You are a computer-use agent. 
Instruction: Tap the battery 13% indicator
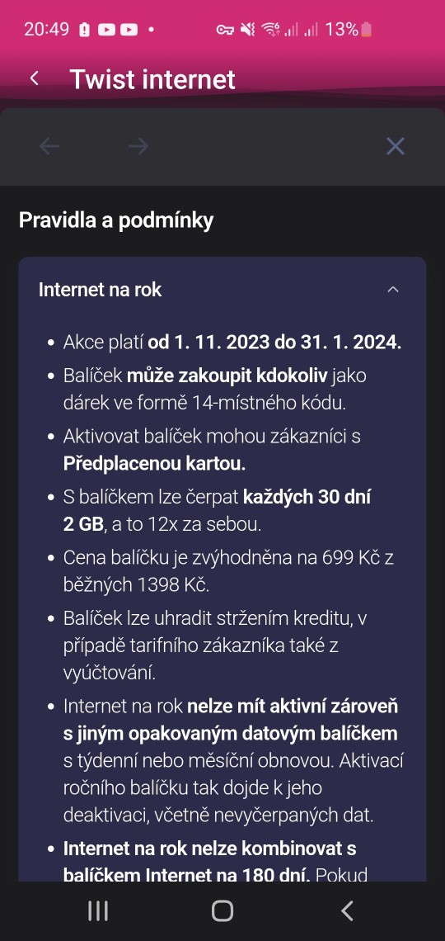point(349,29)
